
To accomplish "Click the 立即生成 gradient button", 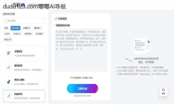I will [82, 88].
